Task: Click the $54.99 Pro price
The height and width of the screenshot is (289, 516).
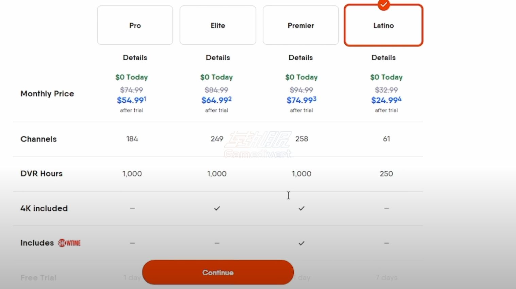Action: [x=131, y=100]
